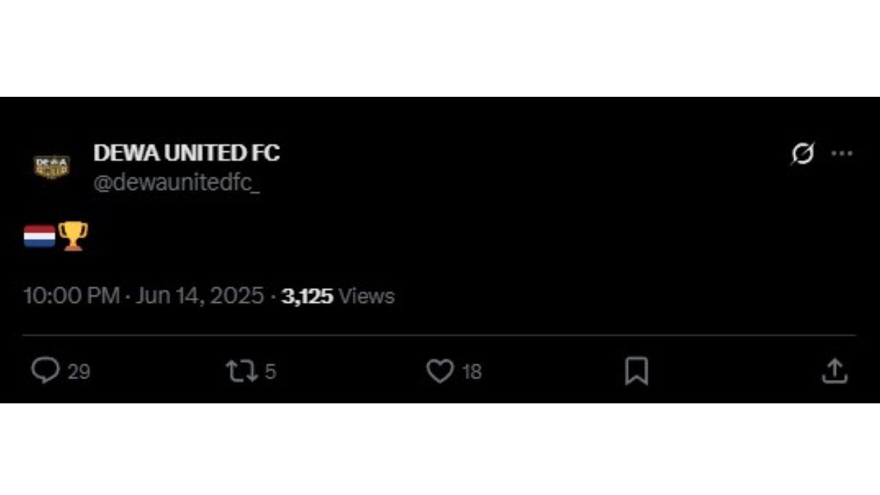This screenshot has height=495, width=880.
Task: Click the Grok slashed-circle icon
Action: (802, 154)
